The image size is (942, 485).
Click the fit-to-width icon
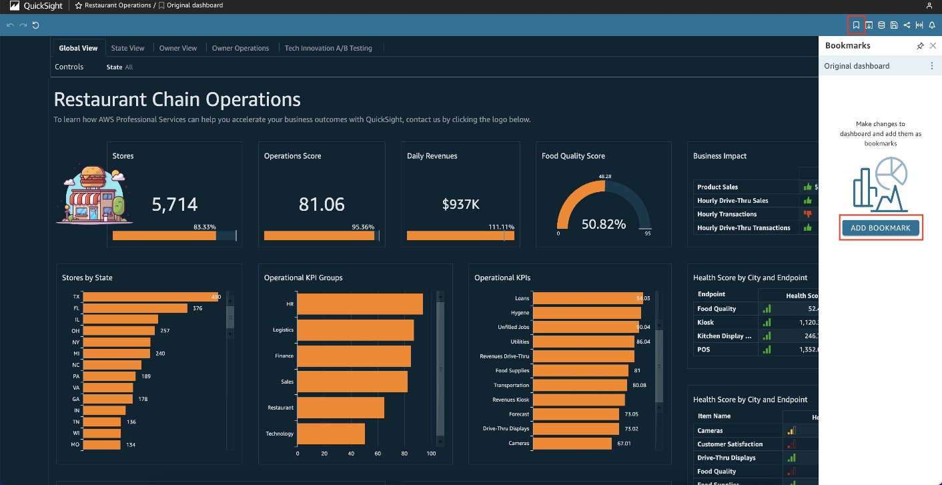tap(919, 25)
